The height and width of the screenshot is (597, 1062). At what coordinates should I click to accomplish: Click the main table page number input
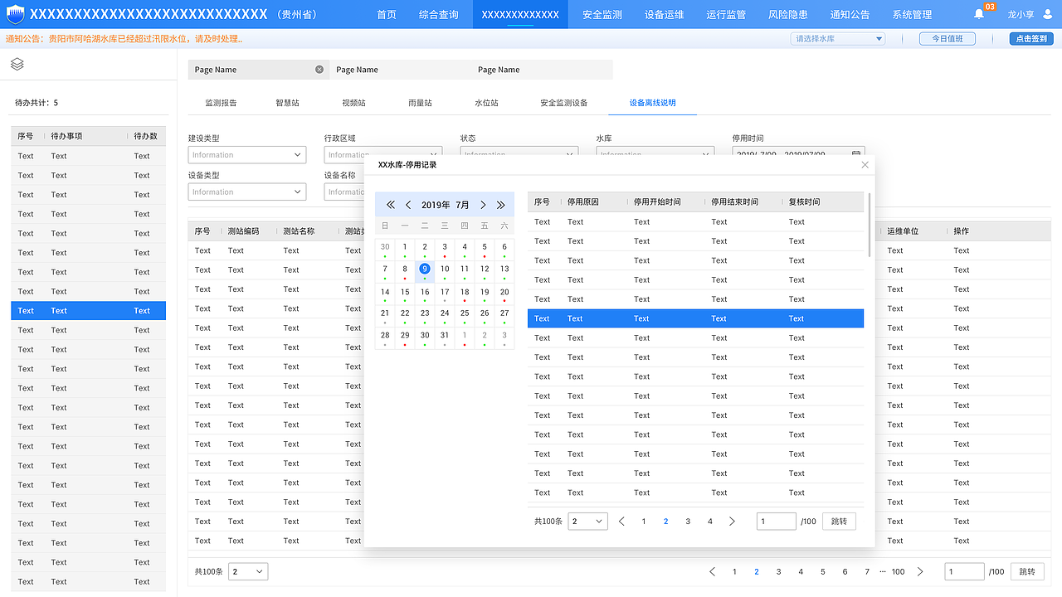[x=964, y=571]
